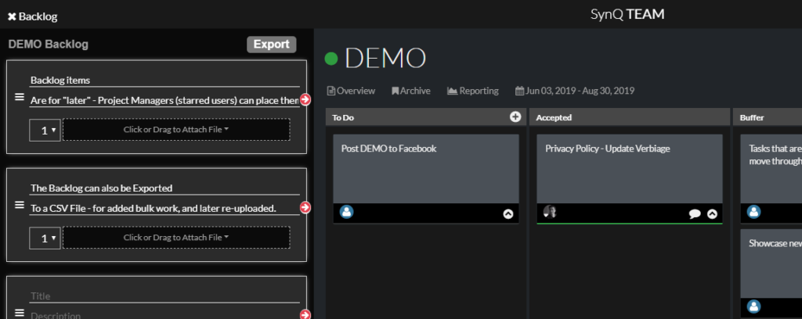
Task: Open priority dropdown on 'Backlog items' card
Action: [45, 130]
